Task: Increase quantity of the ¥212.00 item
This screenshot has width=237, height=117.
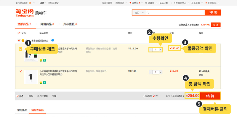Action: point(161,49)
